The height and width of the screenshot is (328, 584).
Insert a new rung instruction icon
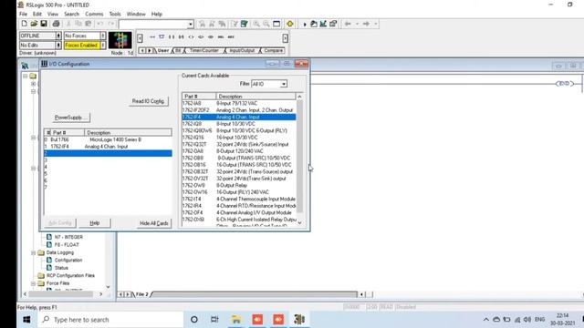[x=152, y=36]
